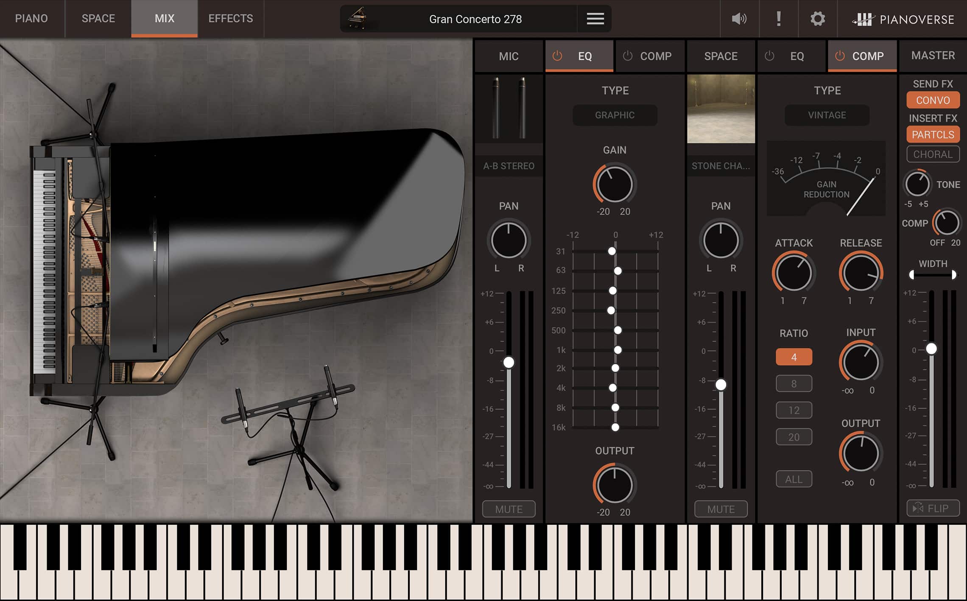This screenshot has height=601, width=967.
Task: Mute the mic channel
Action: pyautogui.click(x=509, y=509)
